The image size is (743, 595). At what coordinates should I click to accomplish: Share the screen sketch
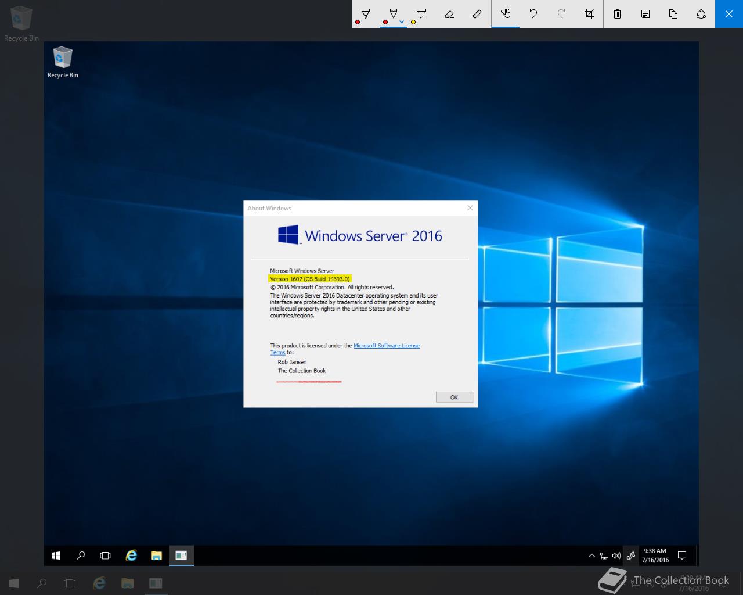pos(701,14)
